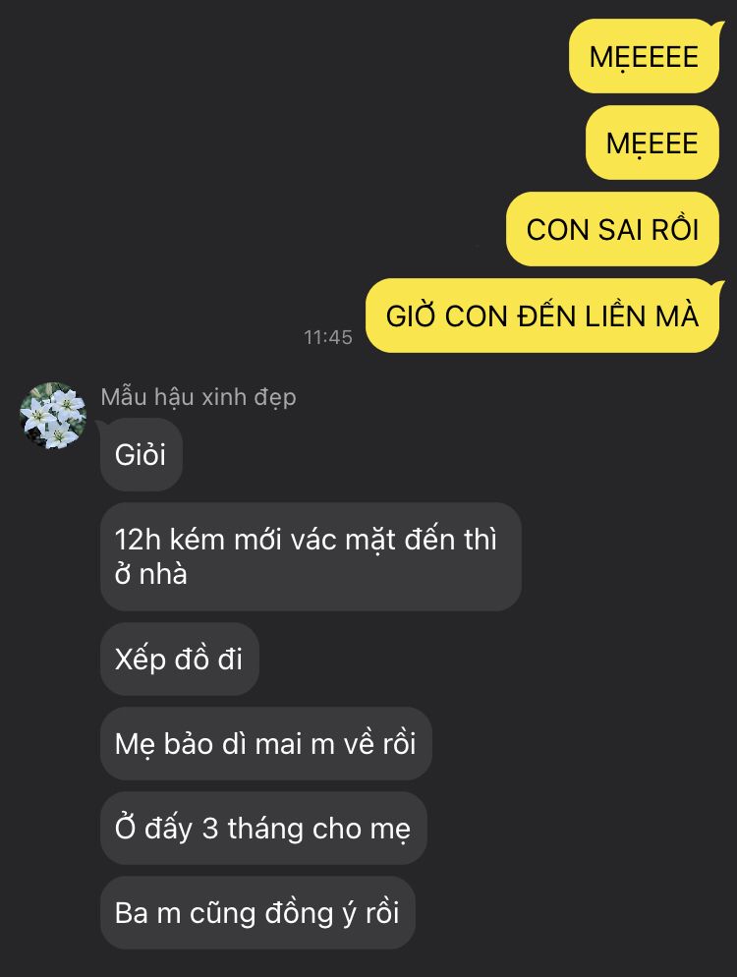Select the Ở đấy 3 tháng cho mẹ message
The height and width of the screenshot is (977, 737).
pyautogui.click(x=263, y=828)
